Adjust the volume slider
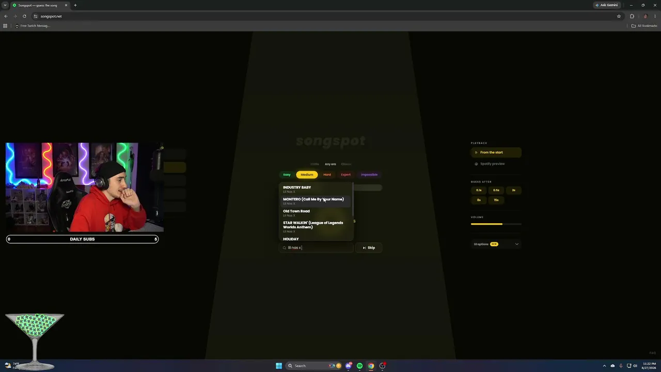 (x=496, y=224)
